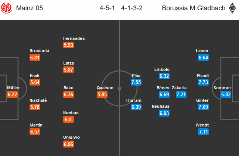
Task: Select the player name Lainer
Action: [x=202, y=51]
